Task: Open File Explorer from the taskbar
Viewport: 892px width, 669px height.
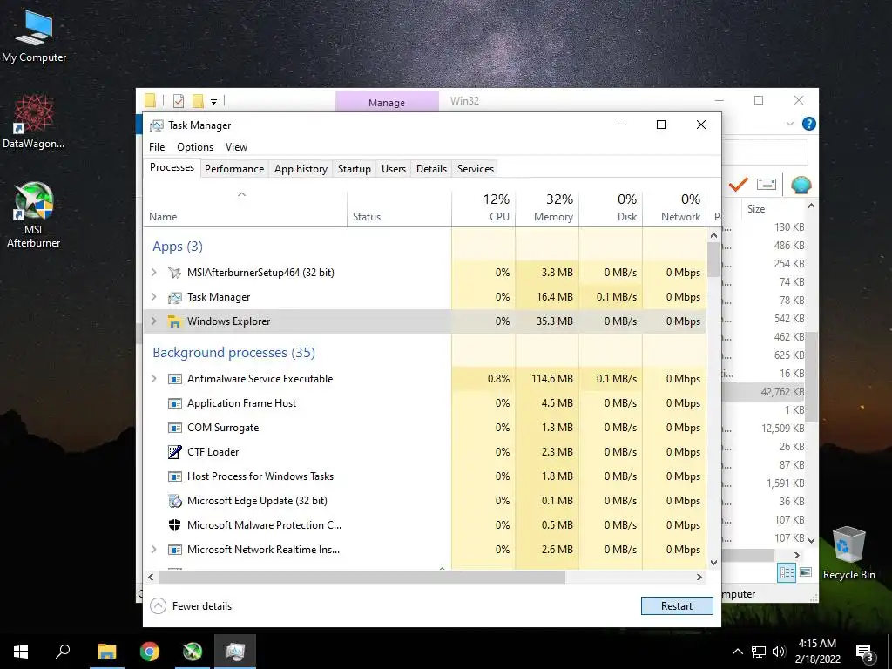Action: tap(106, 652)
